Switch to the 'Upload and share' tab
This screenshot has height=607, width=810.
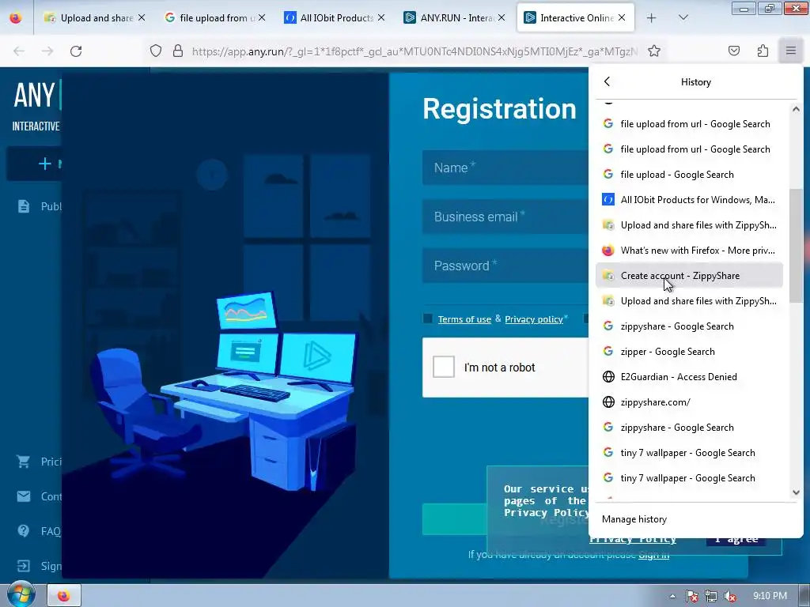pyautogui.click(x=95, y=17)
